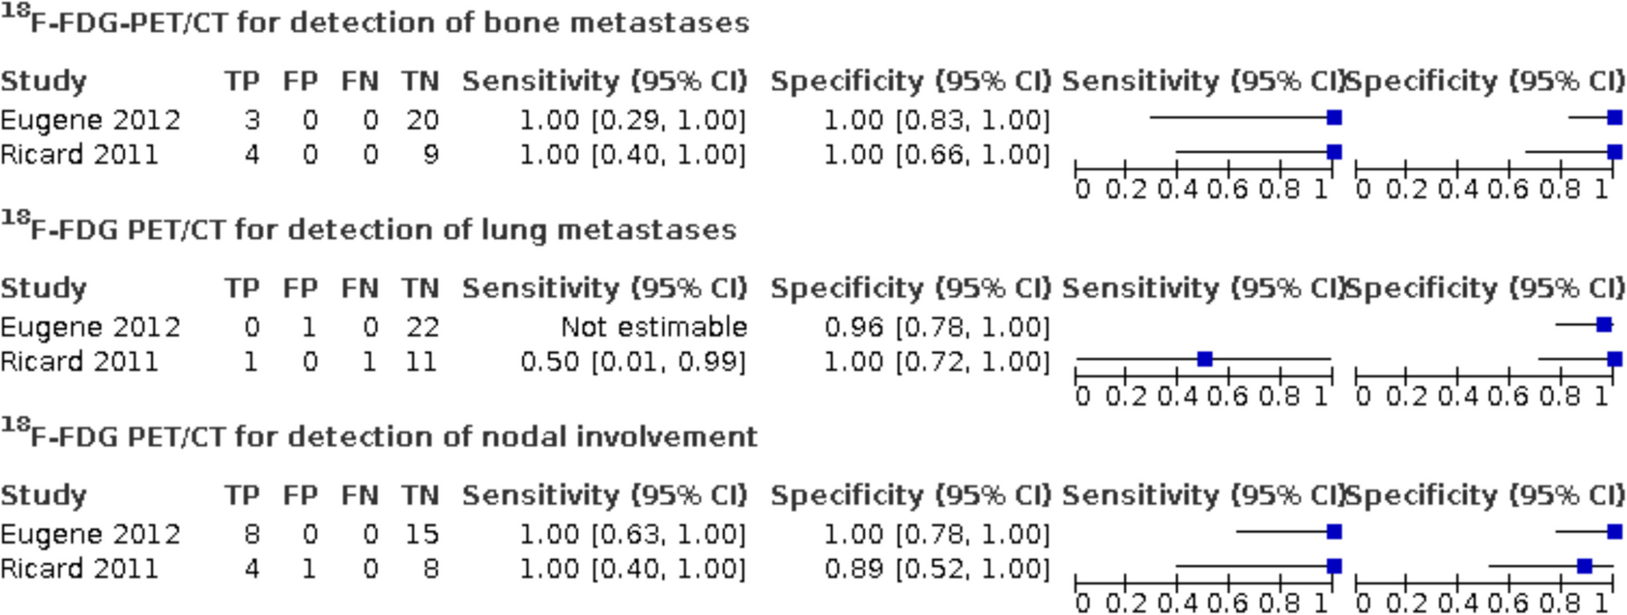Click Ricard 2011 nodal specificity 0.89 marker
Image resolution: width=1627 pixels, height=615 pixels.
click(1585, 566)
